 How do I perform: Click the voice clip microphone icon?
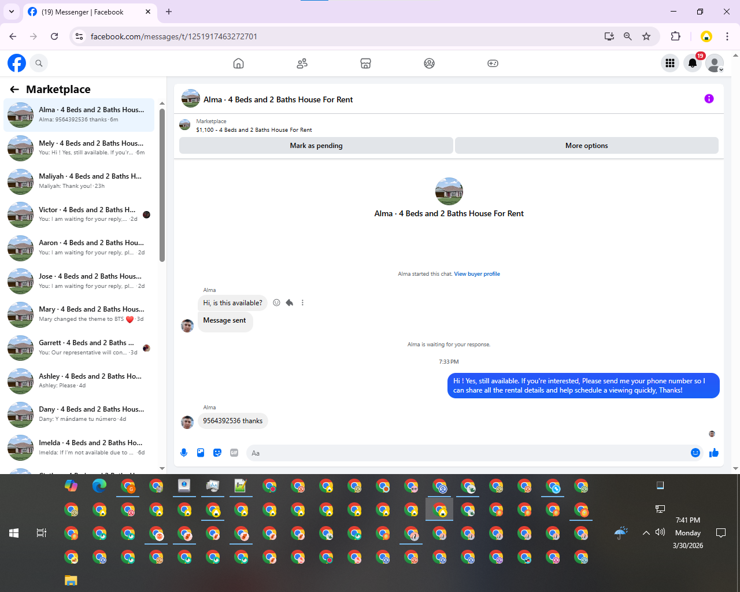point(184,453)
